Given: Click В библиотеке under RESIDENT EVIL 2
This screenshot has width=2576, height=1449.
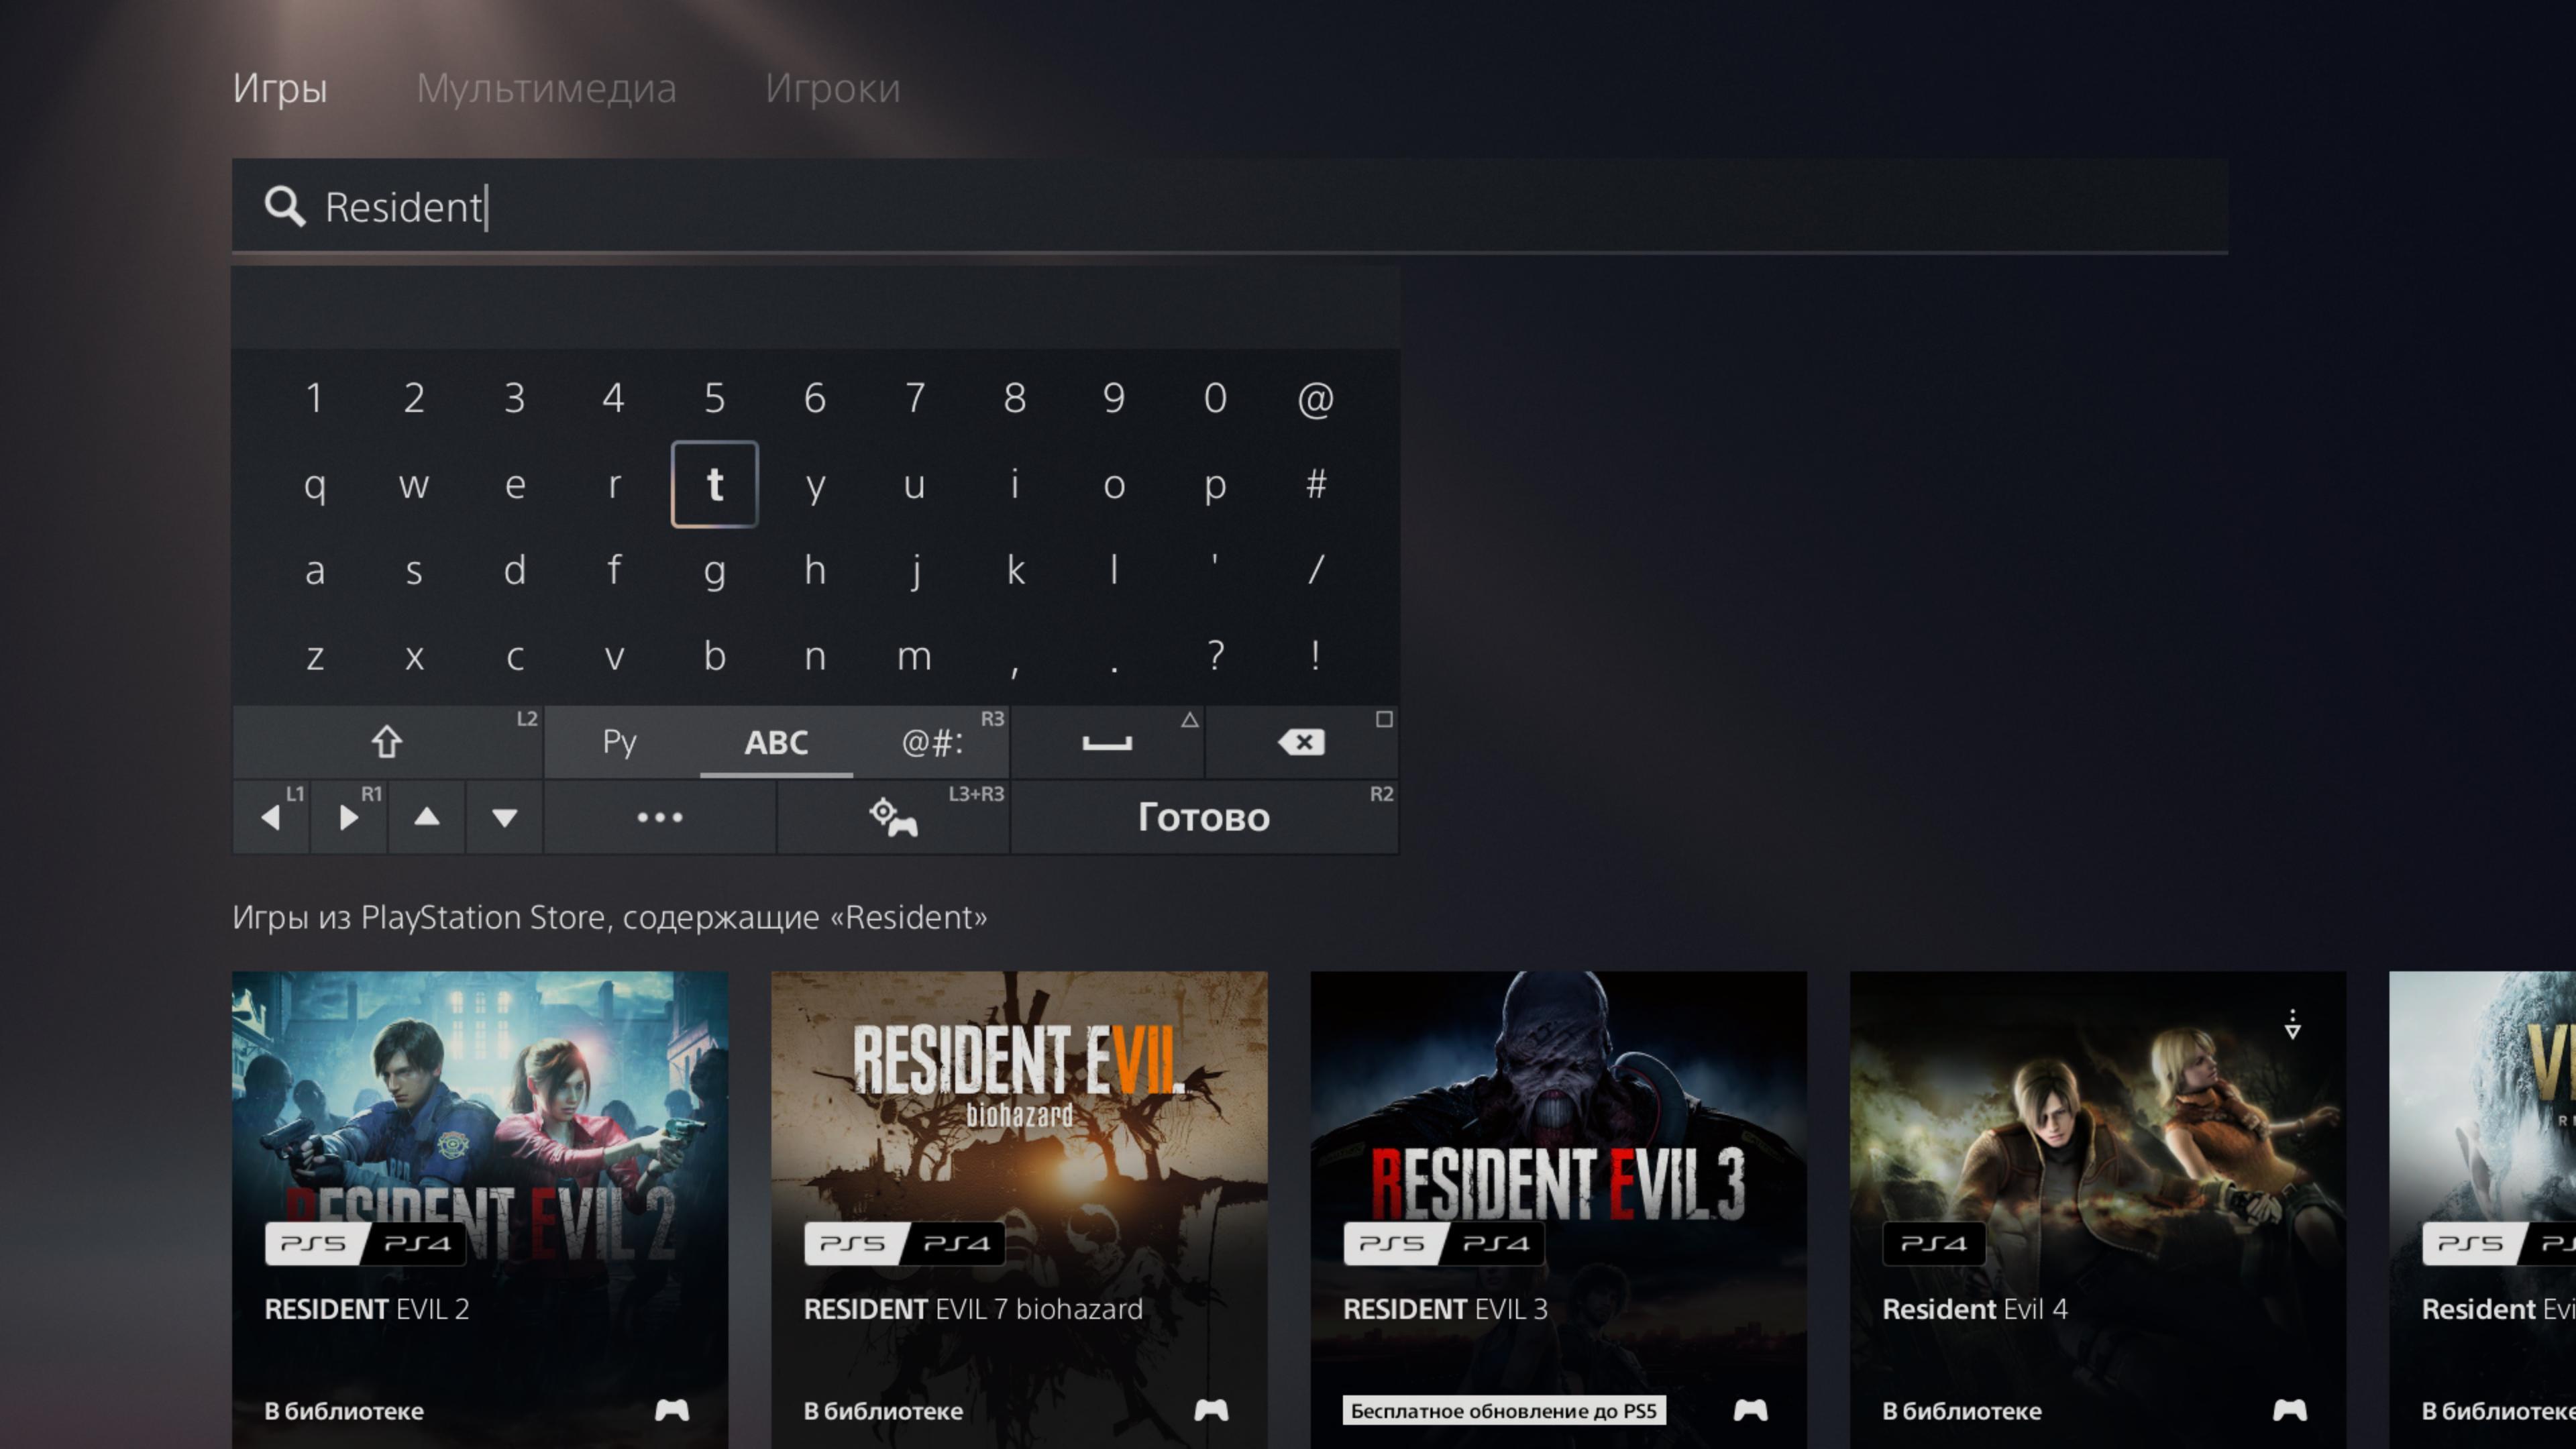Looking at the screenshot, I should click(344, 1411).
